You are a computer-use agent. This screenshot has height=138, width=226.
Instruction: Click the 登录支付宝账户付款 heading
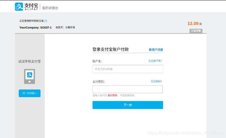click(110, 49)
